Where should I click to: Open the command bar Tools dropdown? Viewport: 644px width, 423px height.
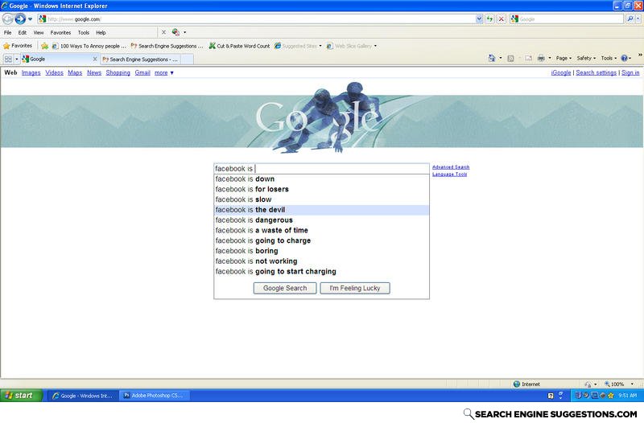coord(609,58)
